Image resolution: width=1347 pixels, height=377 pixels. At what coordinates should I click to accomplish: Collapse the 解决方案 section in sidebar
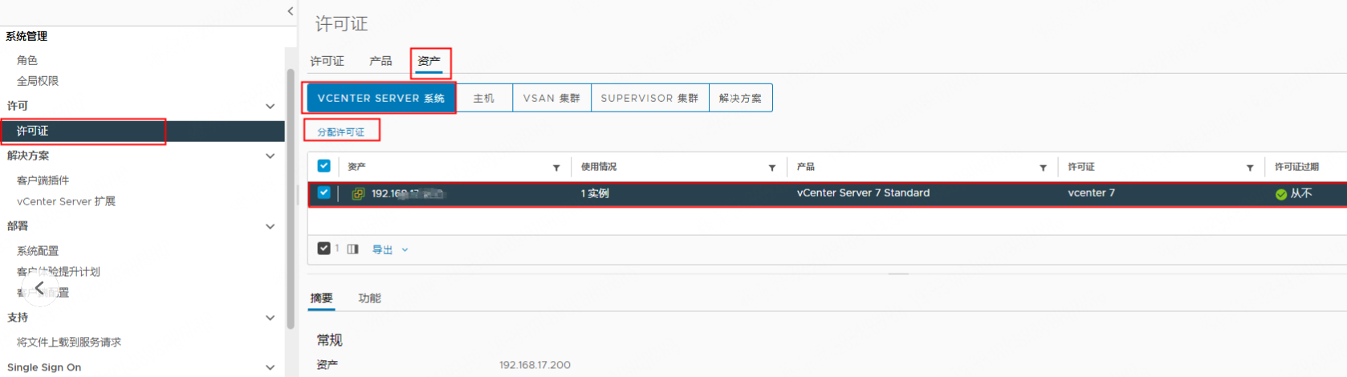[271, 156]
